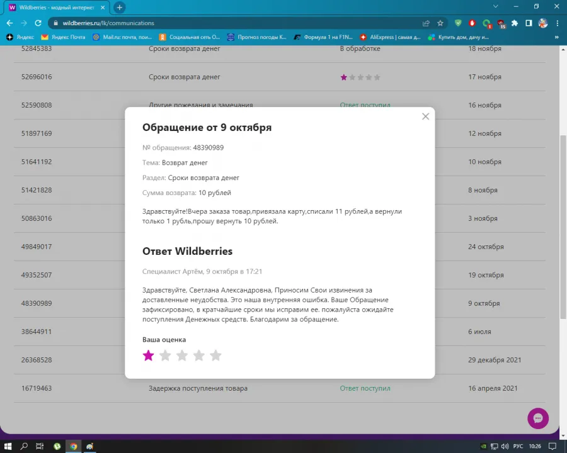This screenshot has width=567, height=453.
Task: Open the Социальная сеть bookmark
Action: [190, 37]
